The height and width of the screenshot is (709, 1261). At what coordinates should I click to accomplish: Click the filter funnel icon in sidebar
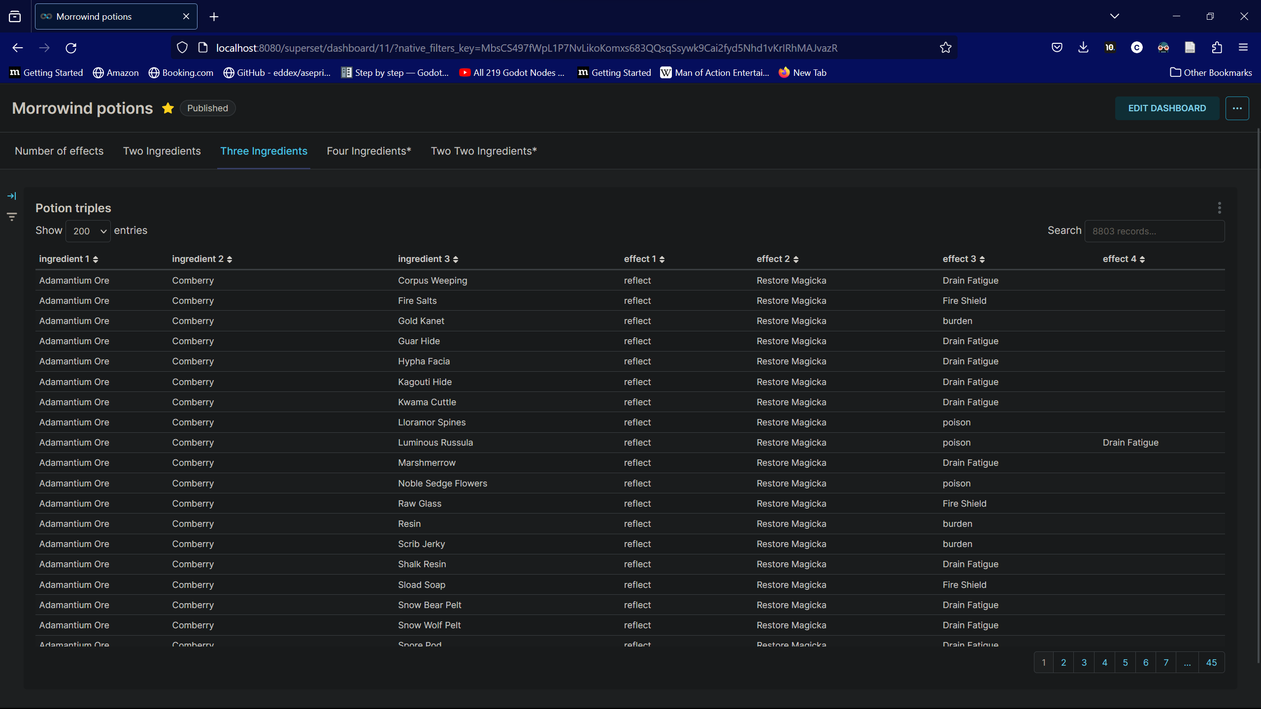[x=12, y=217]
